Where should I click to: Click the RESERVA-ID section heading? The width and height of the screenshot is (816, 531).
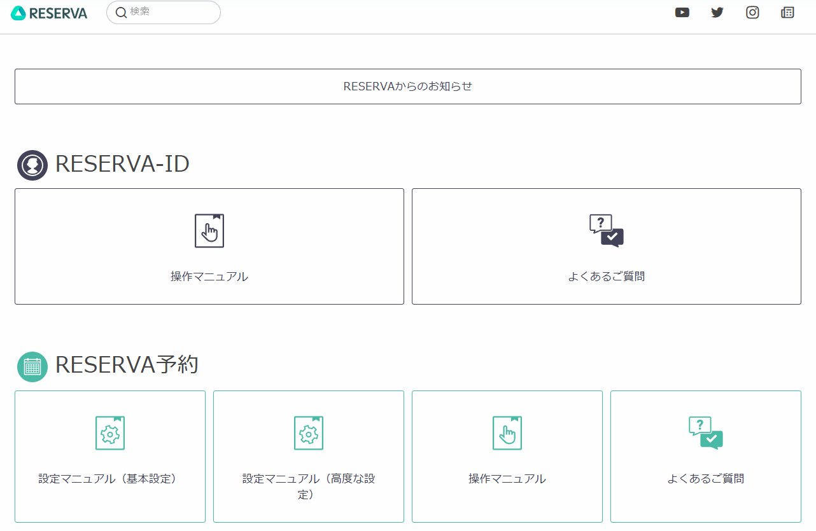coord(122,164)
